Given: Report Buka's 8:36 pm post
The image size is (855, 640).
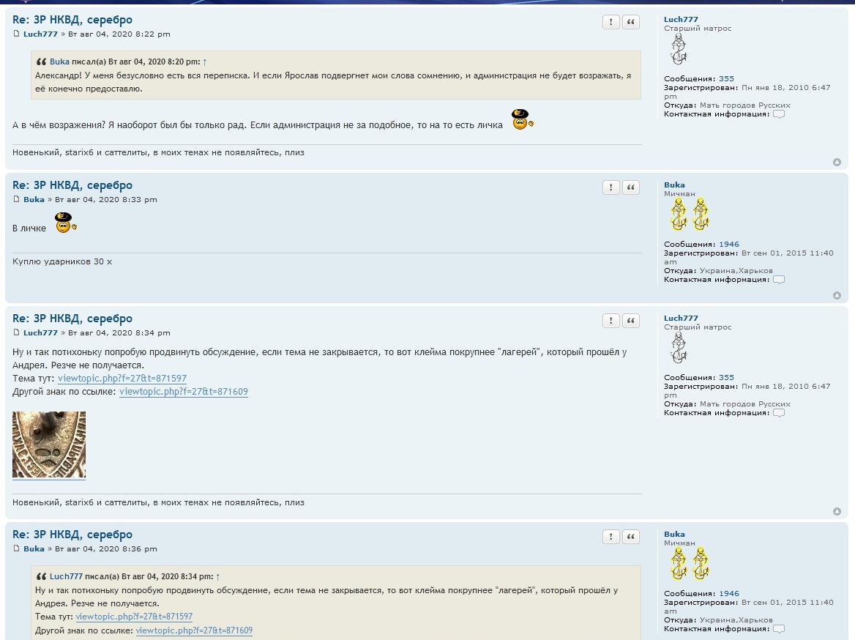Looking at the screenshot, I should [611, 537].
